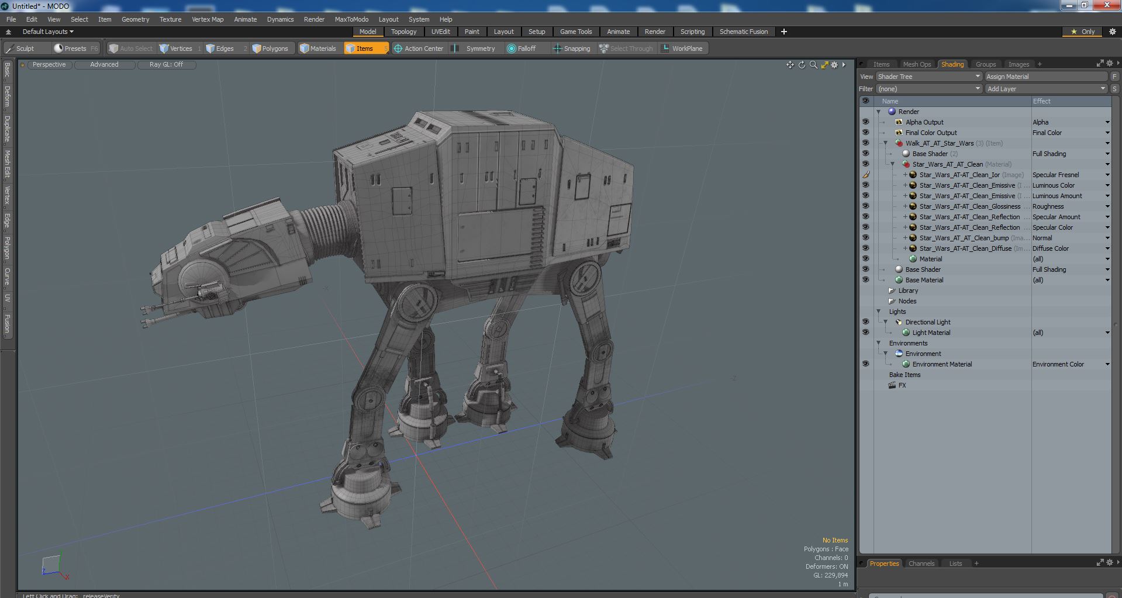Add a new layout tab with plus
This screenshot has width=1122, height=598.
coord(784,32)
